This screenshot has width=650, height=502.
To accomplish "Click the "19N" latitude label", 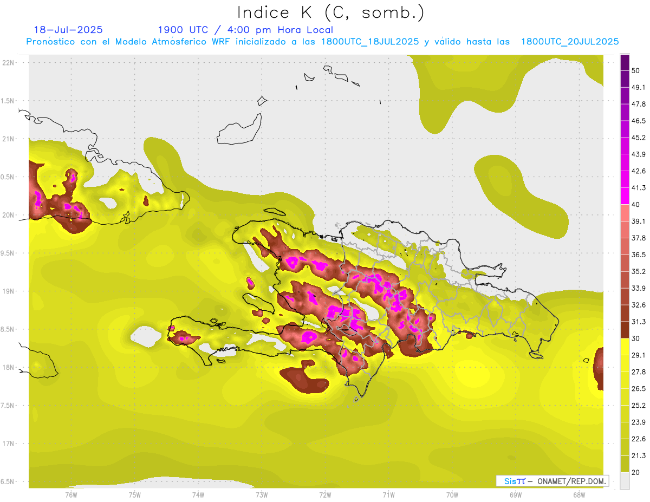I will [9, 291].
